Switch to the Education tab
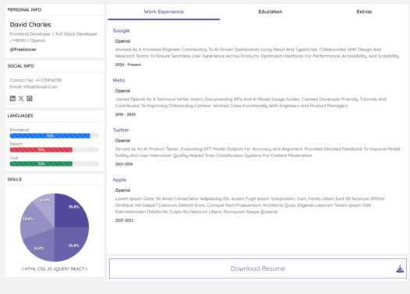This screenshot has height=294, width=410. tap(270, 12)
